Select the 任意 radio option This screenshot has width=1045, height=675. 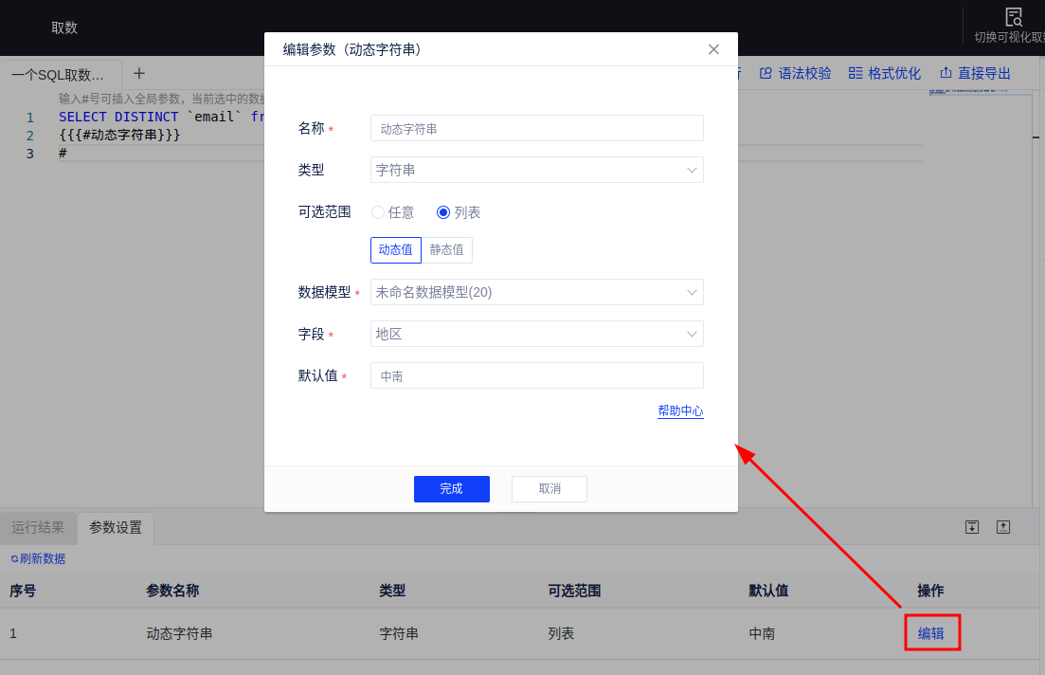click(378, 212)
